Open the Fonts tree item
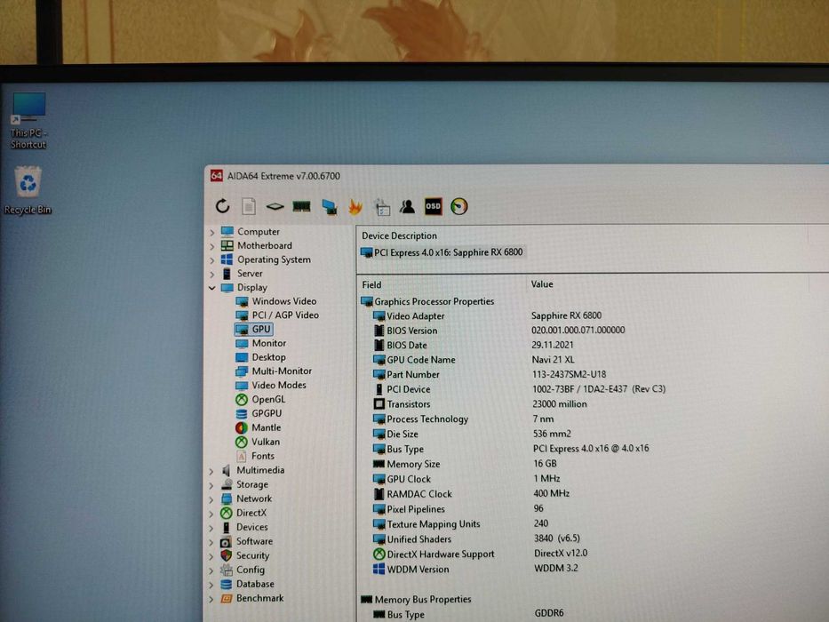This screenshot has width=829, height=622. pos(255,456)
